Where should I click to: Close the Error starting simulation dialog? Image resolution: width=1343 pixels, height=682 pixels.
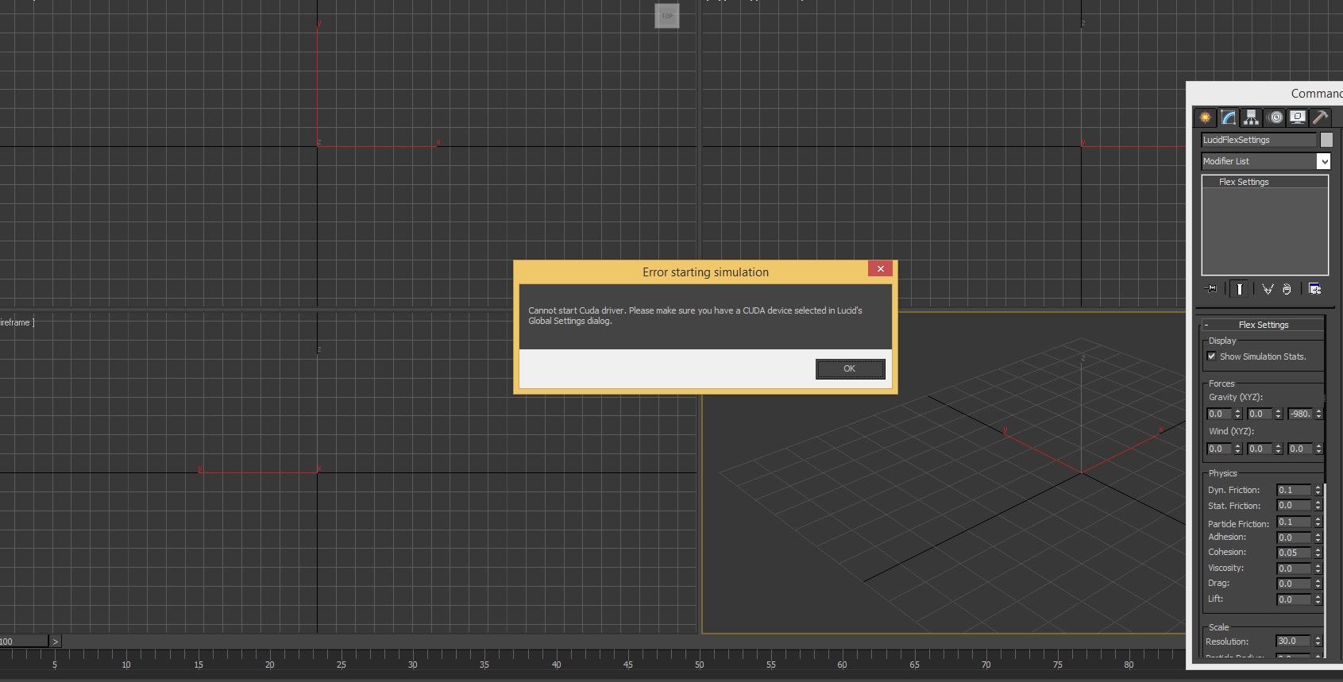click(880, 269)
